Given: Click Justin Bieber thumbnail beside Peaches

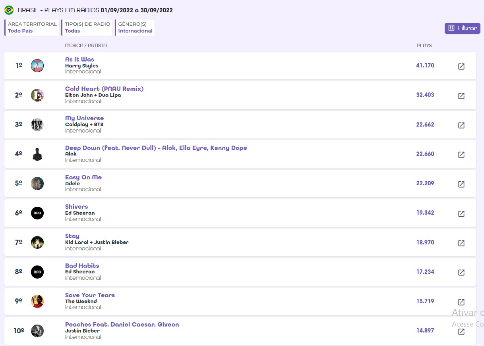Looking at the screenshot, I should tap(37, 331).
